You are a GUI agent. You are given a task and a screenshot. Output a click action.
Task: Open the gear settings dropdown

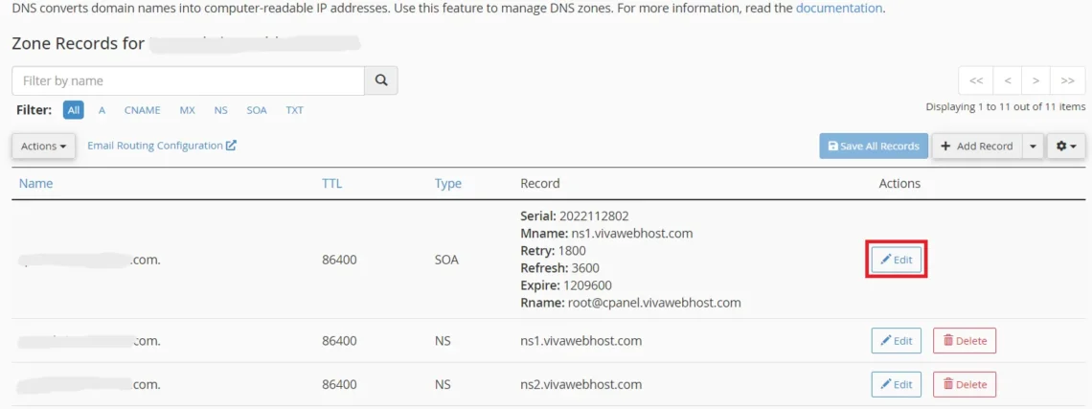(1066, 147)
